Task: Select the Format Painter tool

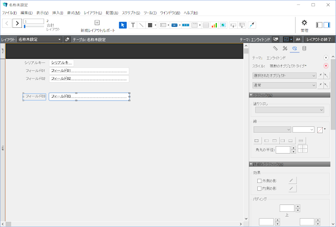Action: tap(252, 25)
